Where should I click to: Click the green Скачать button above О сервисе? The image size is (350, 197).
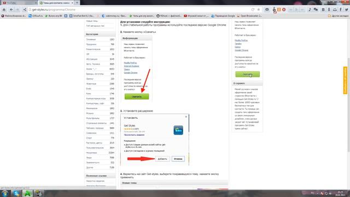(x=247, y=74)
